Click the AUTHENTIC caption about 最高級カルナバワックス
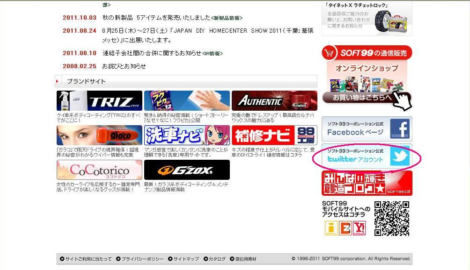The width and height of the screenshot is (470, 270). click(x=273, y=118)
